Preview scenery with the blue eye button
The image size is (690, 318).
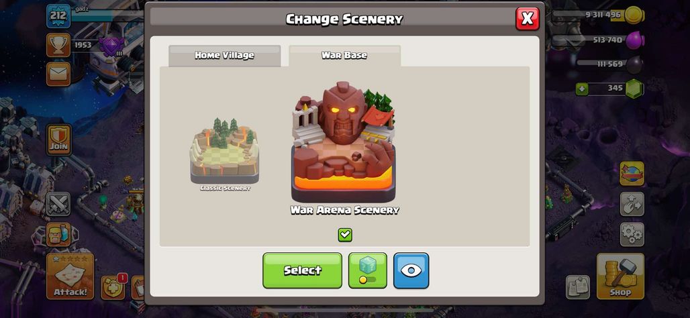tap(411, 270)
